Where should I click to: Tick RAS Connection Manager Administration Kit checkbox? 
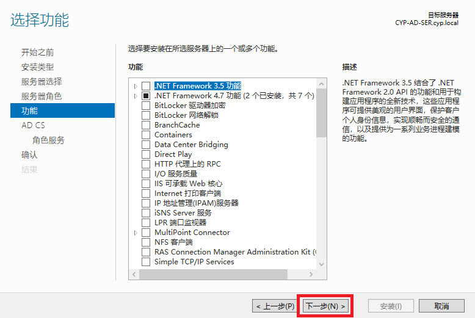point(146,251)
